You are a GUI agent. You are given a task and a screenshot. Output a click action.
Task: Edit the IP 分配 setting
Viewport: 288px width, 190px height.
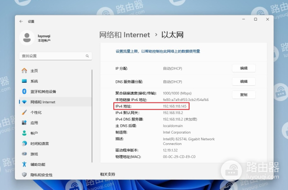pyautogui.click(x=243, y=68)
